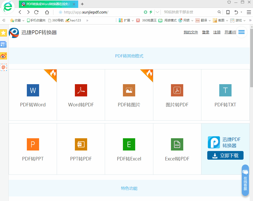Open the 在线客服 online support button
The height and width of the screenshot is (201, 253).
click(x=245, y=180)
